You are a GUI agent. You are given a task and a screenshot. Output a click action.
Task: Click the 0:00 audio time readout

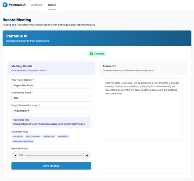point(21,155)
